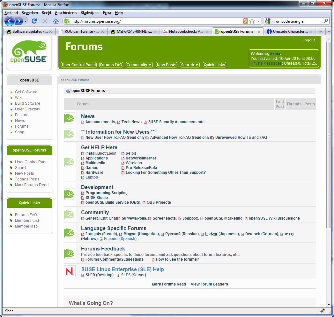The image size is (334, 317).
Task: Click the site identity icon in the address bar
Action: coord(67,21)
